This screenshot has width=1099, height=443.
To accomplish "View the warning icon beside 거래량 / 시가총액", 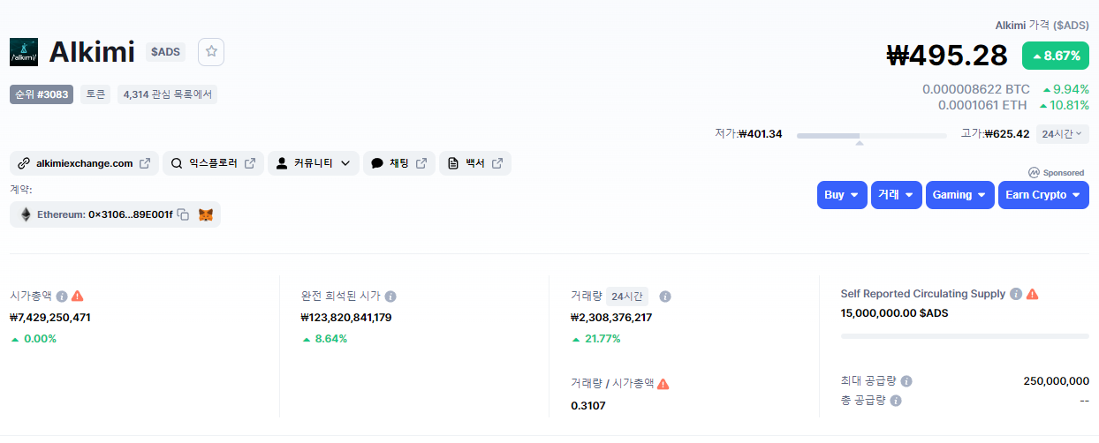I will coord(663,384).
